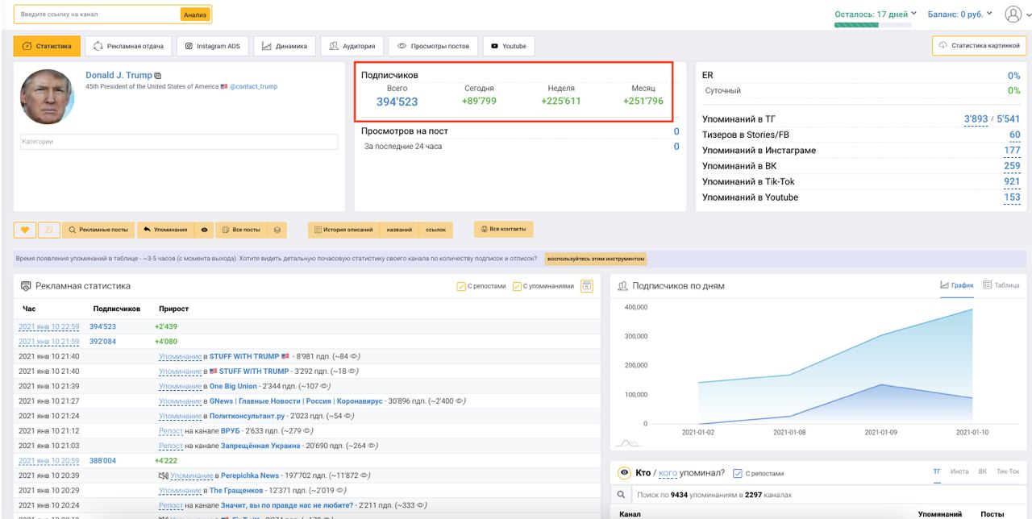Open the Аудитория tab
Viewport: 1032px width, 519px height.
click(351, 46)
